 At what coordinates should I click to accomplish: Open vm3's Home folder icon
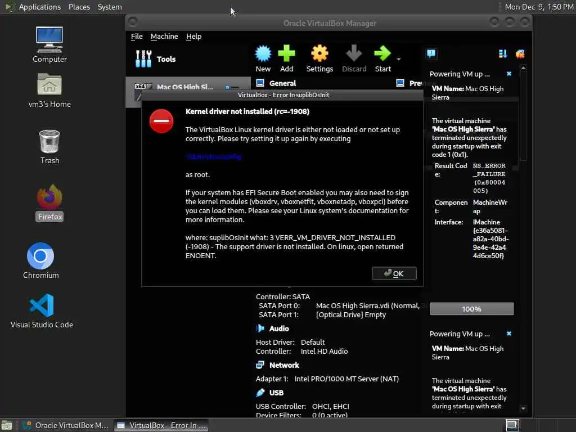click(49, 90)
